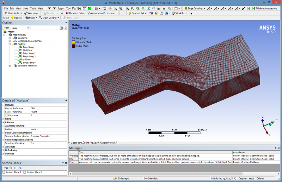
Task: Click the Update mesh button
Action: click(16, 18)
